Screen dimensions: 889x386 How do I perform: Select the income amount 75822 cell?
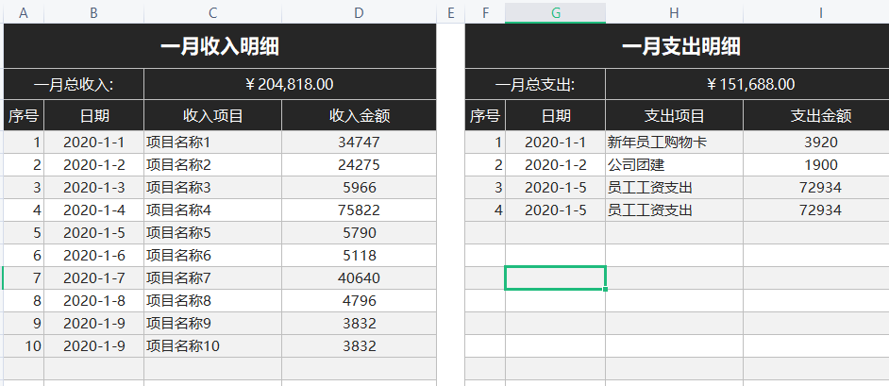pos(359,210)
